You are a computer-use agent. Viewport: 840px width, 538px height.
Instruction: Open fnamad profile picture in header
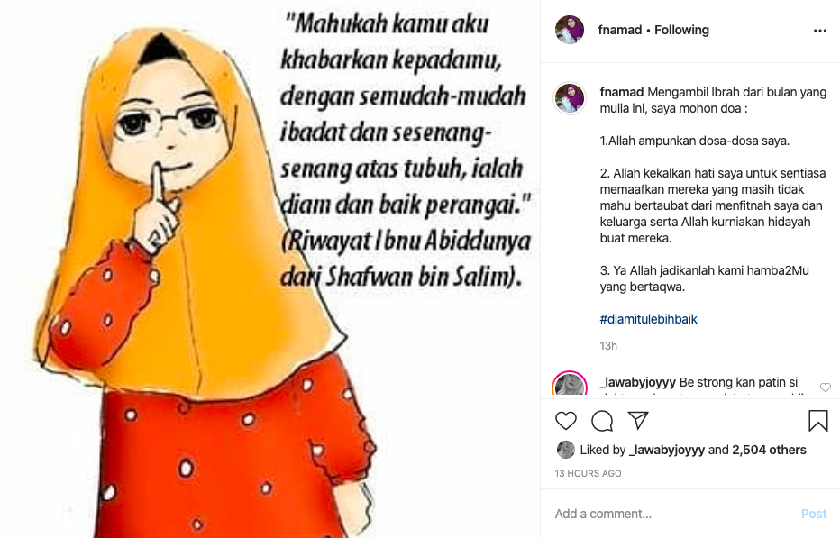pos(570,30)
